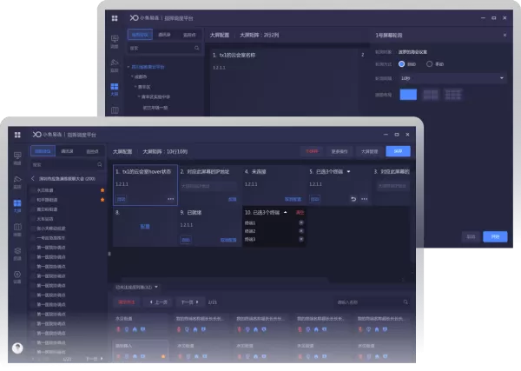Open 更多操作 more actions button

coord(340,151)
